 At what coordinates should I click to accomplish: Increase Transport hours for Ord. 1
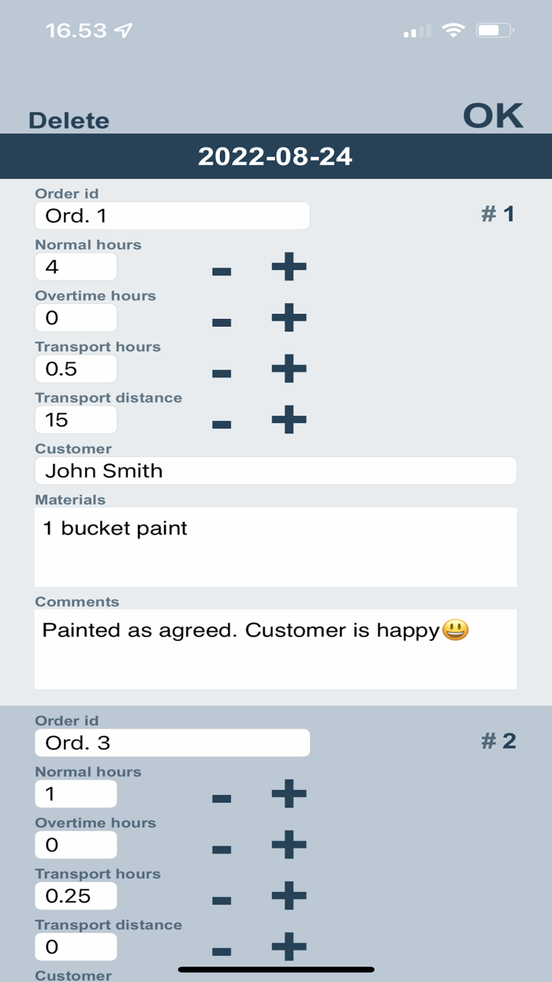(x=288, y=369)
